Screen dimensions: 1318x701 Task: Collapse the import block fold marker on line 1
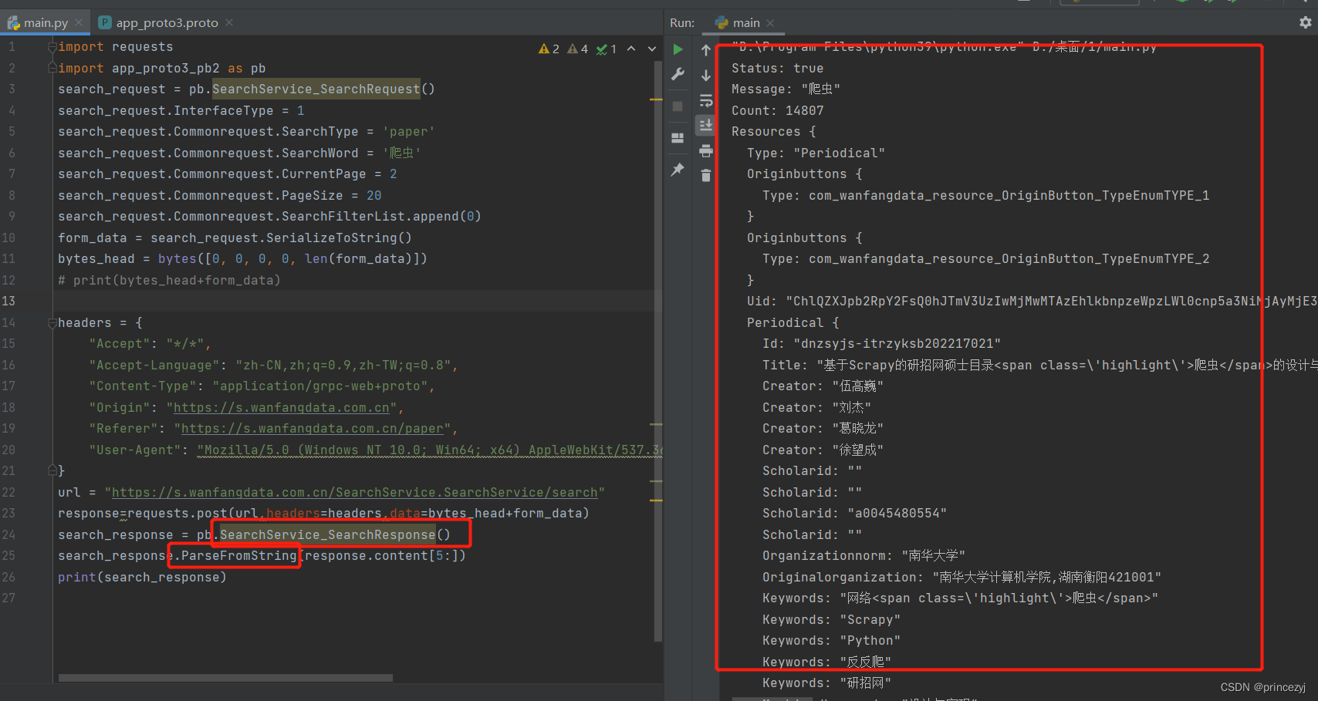point(52,47)
